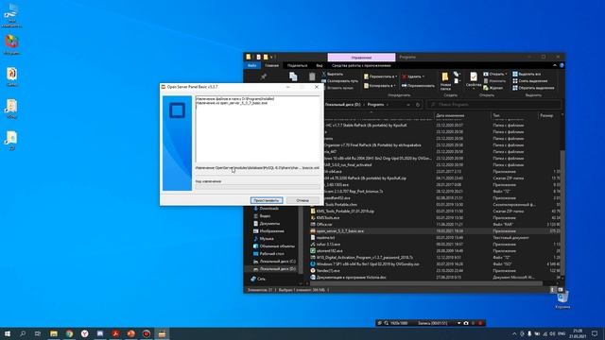Select the Windows 7 SP1 ISO file icon
The width and height of the screenshot is (605, 340).
313,264
